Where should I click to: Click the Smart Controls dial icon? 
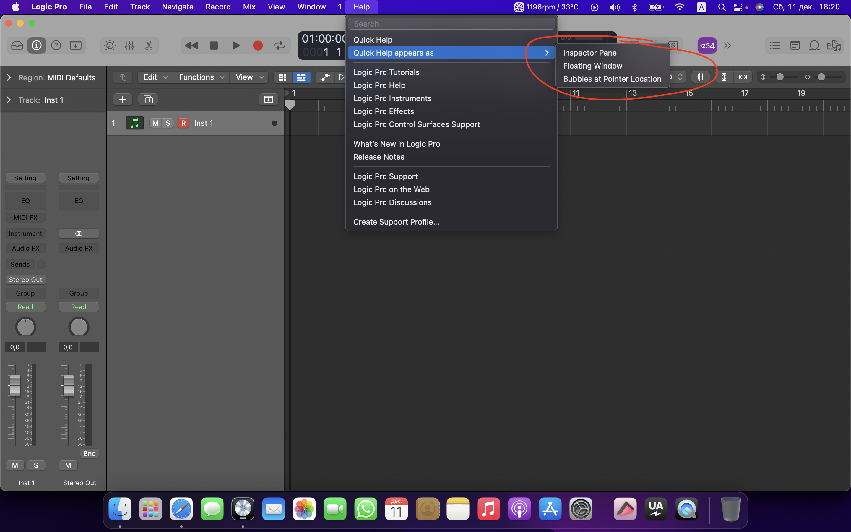[x=110, y=46]
